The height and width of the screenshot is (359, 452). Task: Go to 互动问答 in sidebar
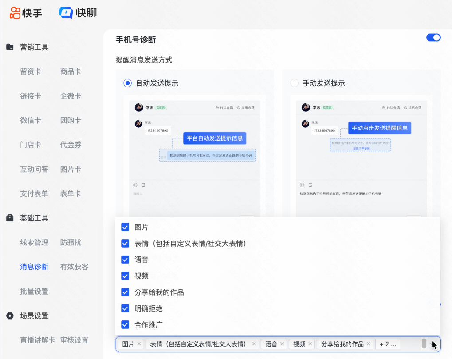click(34, 169)
